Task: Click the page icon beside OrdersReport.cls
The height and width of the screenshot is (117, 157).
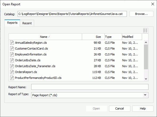Action: [x=12, y=72]
